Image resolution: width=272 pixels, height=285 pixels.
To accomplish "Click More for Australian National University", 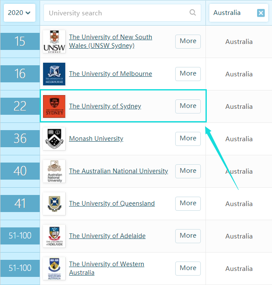I will coord(188,171).
